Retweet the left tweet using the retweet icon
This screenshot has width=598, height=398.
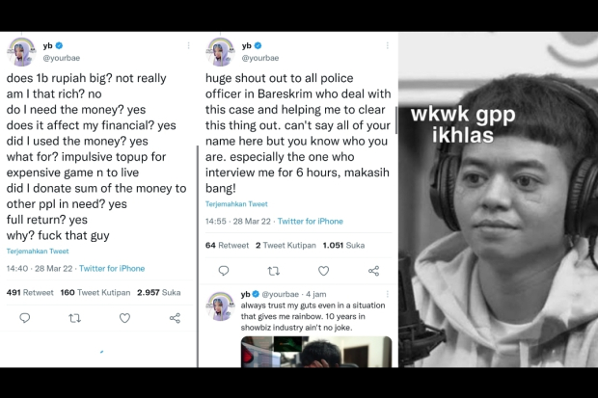coord(74,317)
